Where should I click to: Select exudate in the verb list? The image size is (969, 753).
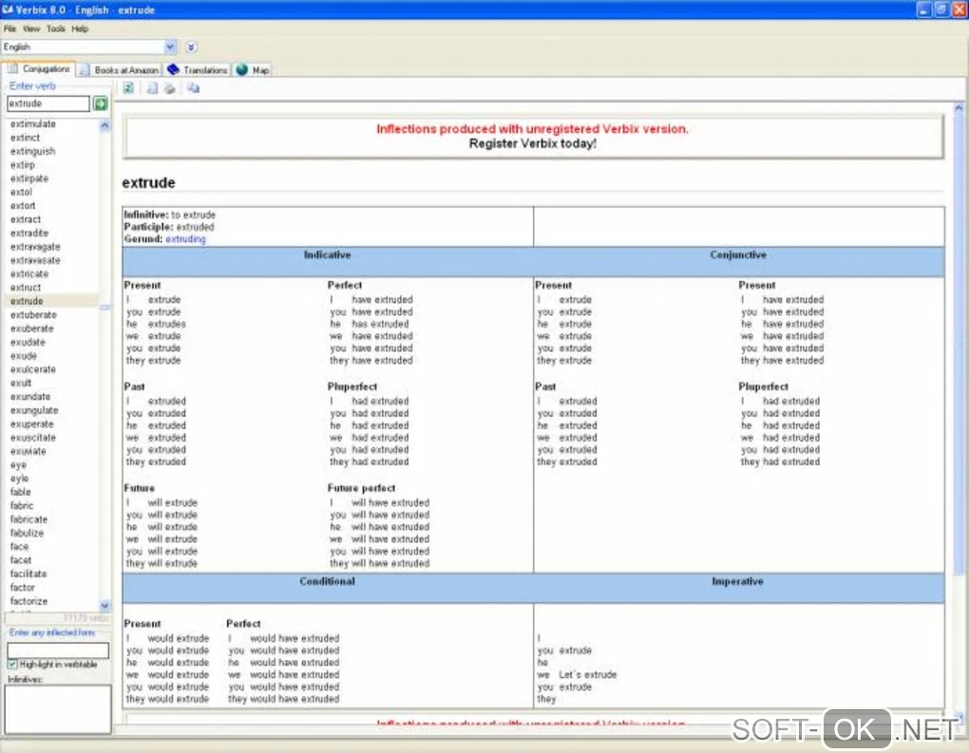click(28, 342)
